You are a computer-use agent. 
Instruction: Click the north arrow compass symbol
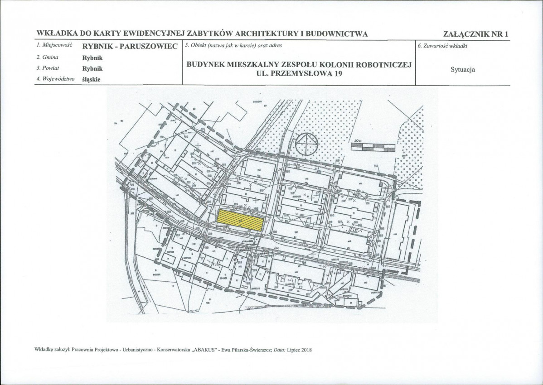306,144
